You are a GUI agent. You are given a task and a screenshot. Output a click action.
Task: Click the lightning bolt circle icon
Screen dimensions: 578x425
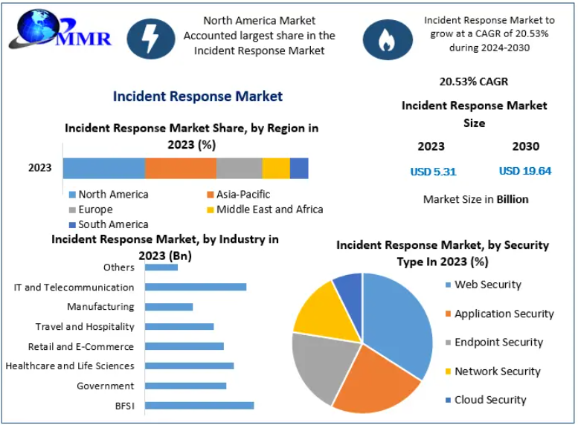coord(151,39)
